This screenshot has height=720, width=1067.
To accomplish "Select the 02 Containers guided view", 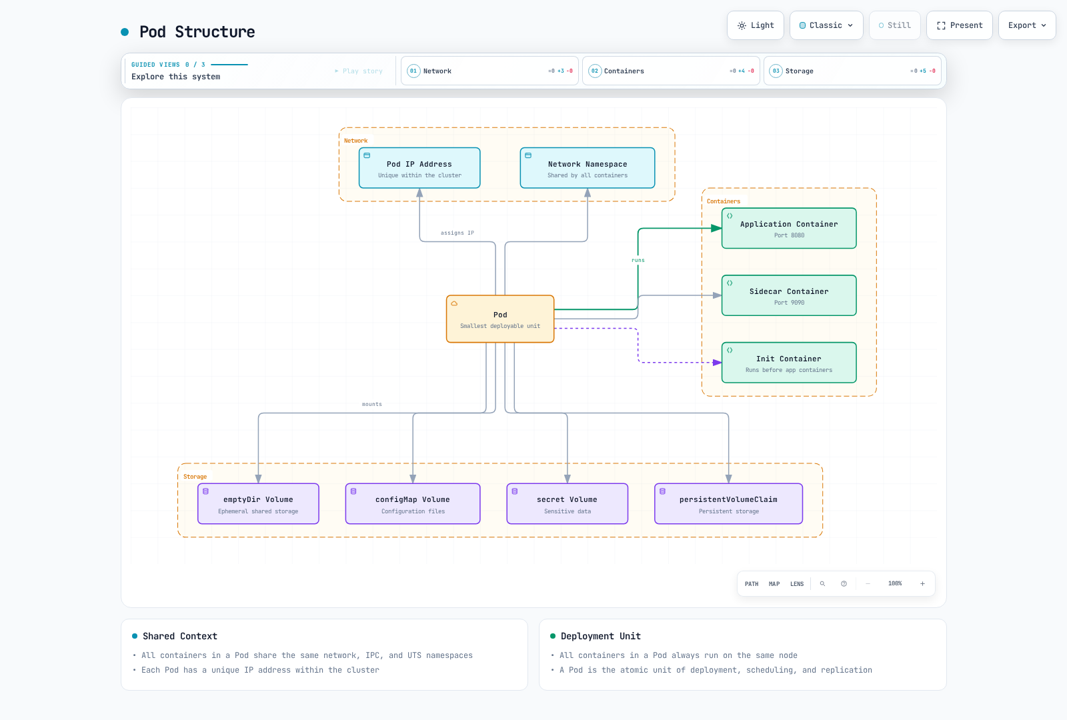I will (671, 71).
